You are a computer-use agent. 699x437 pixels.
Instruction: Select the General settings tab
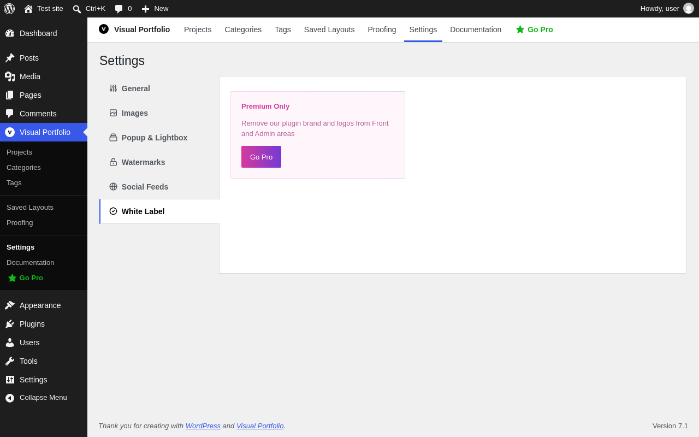tap(159, 88)
